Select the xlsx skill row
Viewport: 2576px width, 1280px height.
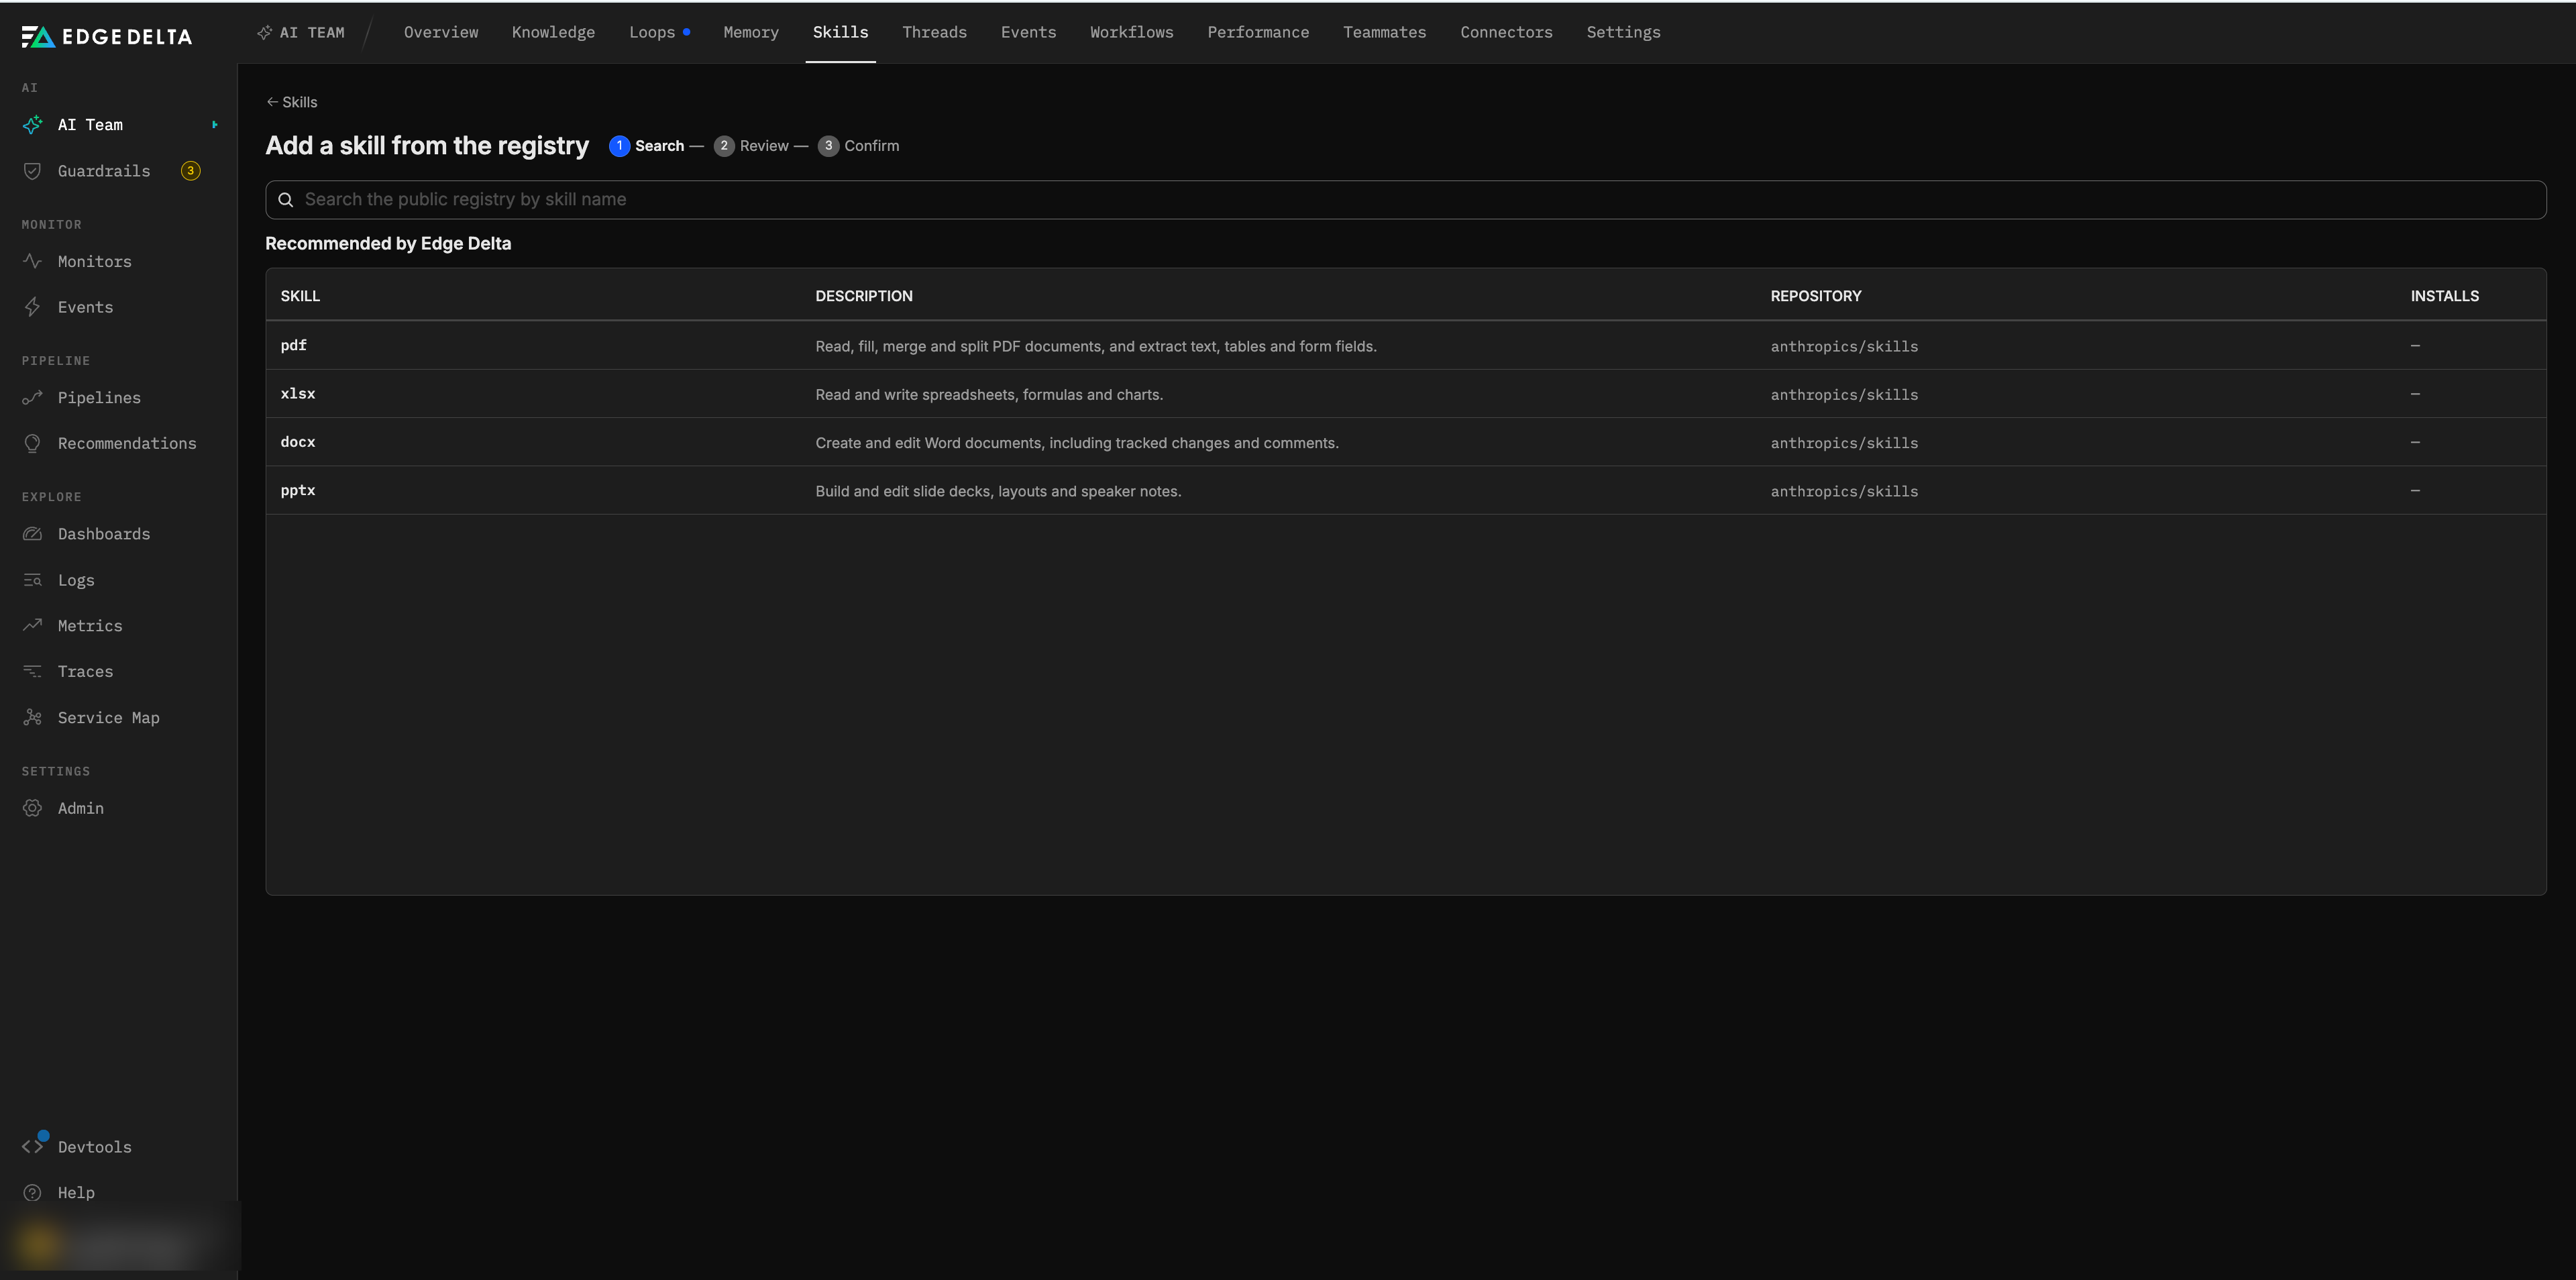(x=1405, y=394)
